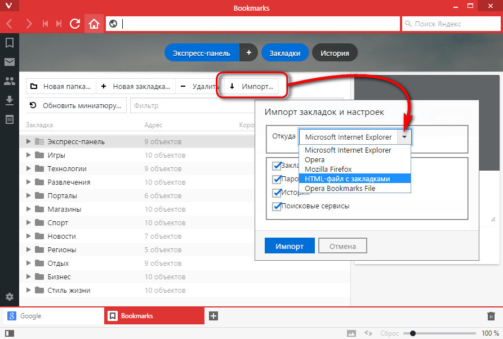The image size is (503, 339).
Task: Click Обновить миниатюру button
Action: (76, 105)
